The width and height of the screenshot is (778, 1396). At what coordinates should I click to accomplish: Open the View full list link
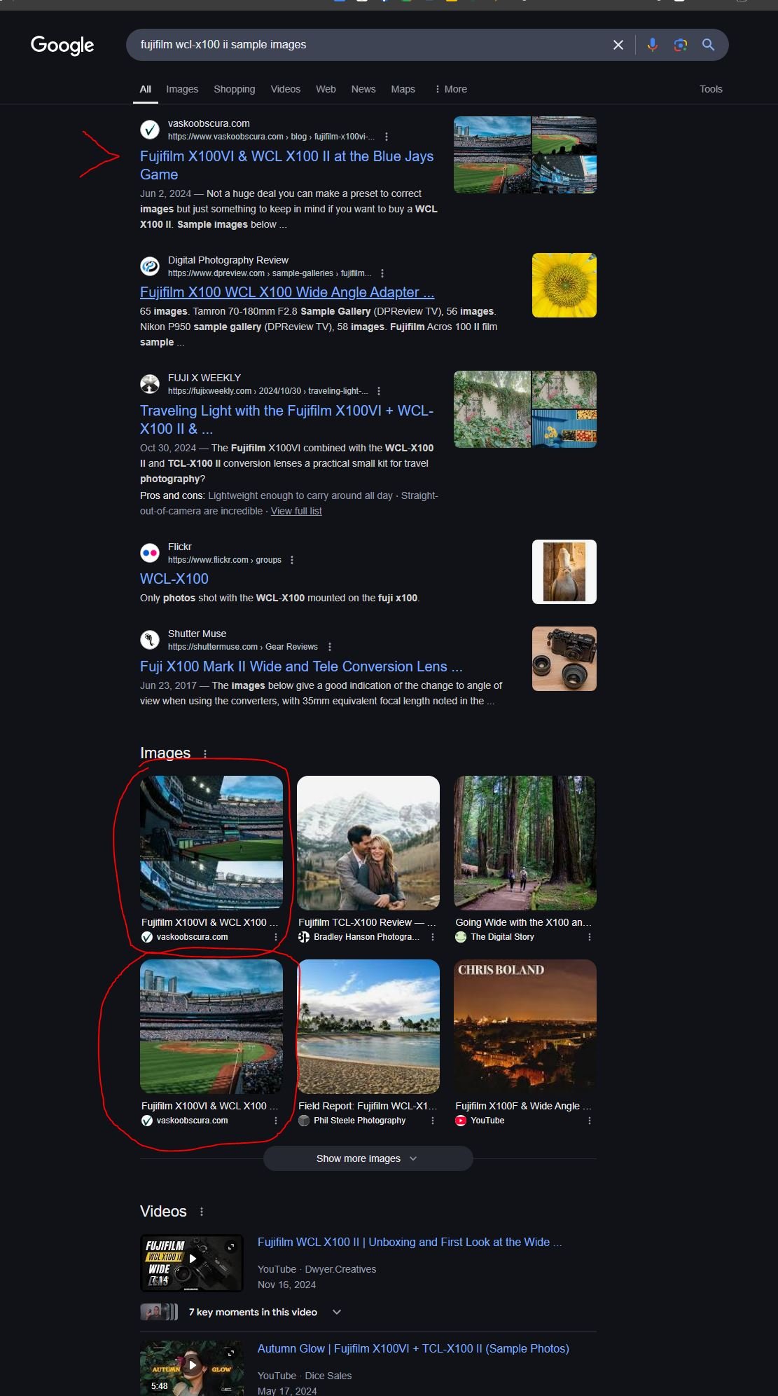296,511
